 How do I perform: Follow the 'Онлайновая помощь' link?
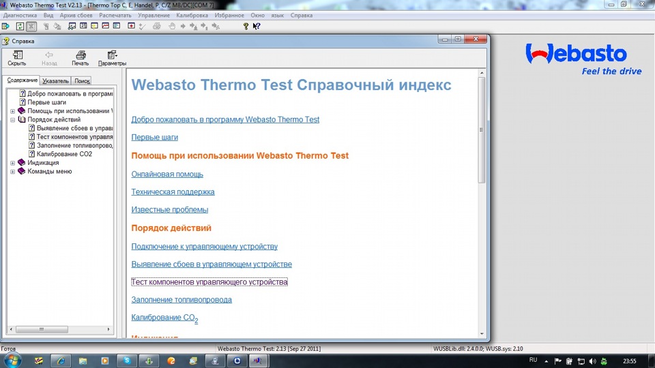pos(167,174)
